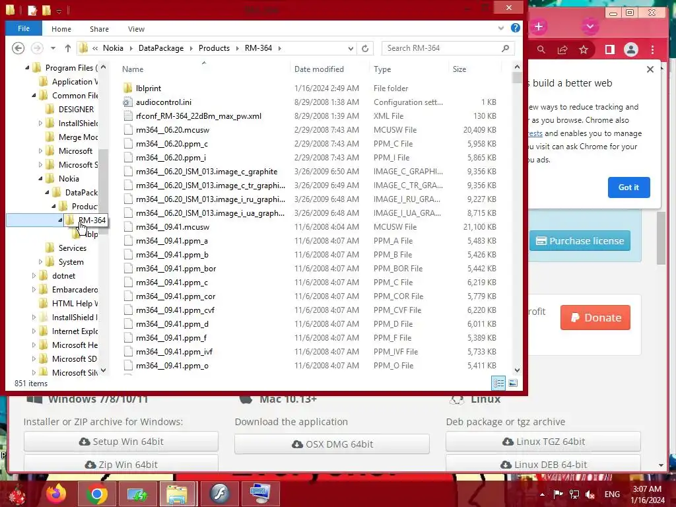Dismiss the Chrome privacy popup with X
This screenshot has width=676, height=507.
(x=650, y=69)
